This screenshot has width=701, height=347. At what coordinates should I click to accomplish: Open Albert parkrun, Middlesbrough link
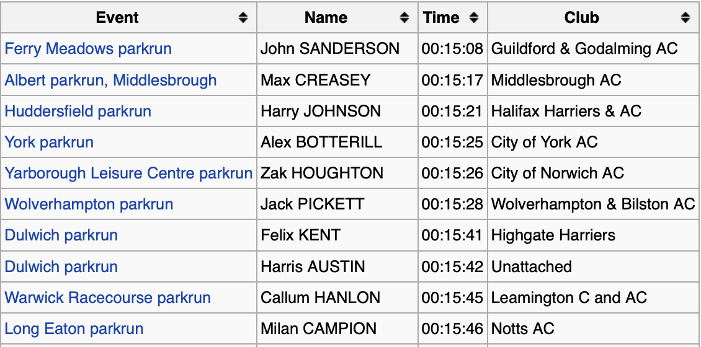tap(110, 80)
